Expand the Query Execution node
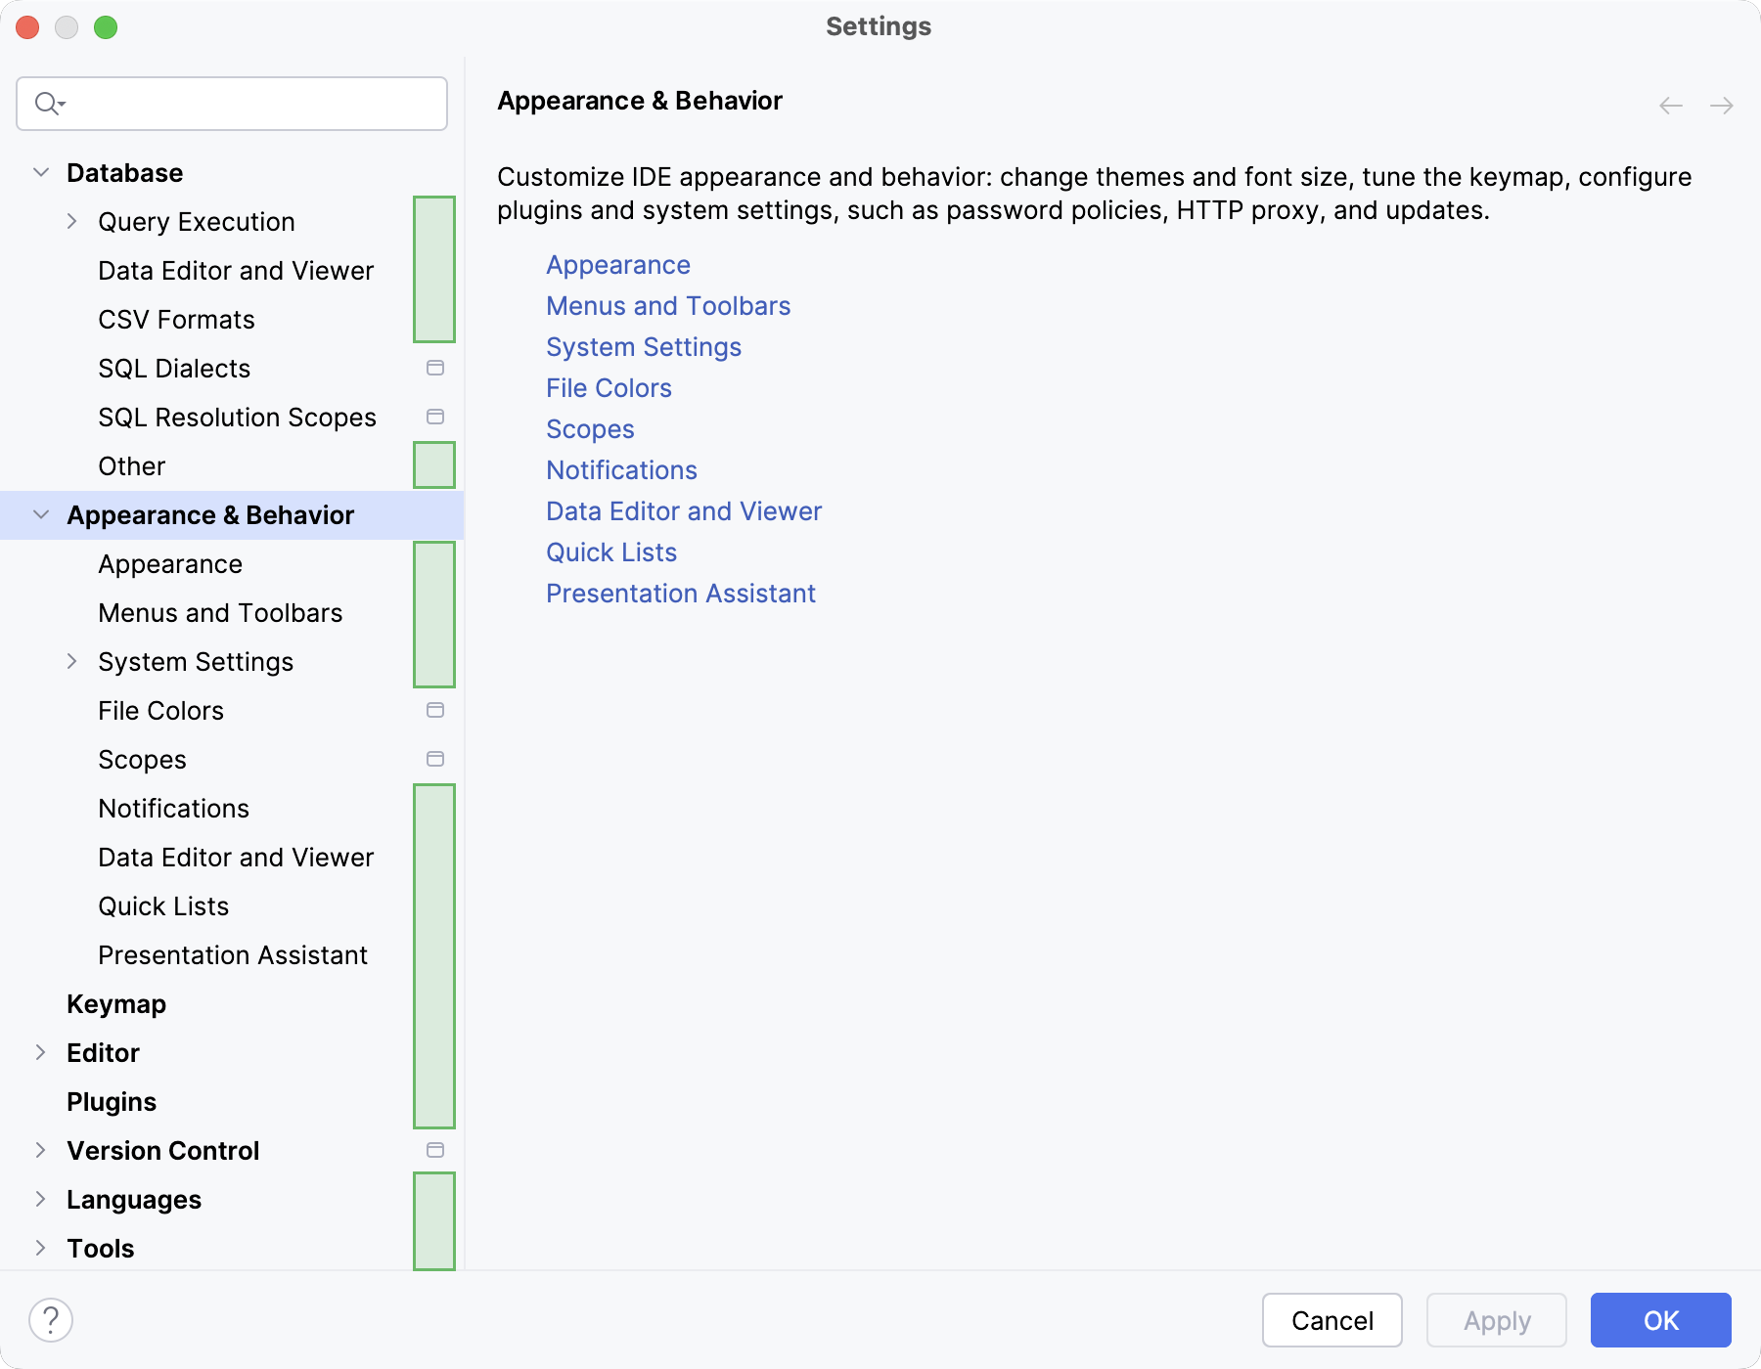Viewport: 1761px width, 1369px height. point(72,222)
